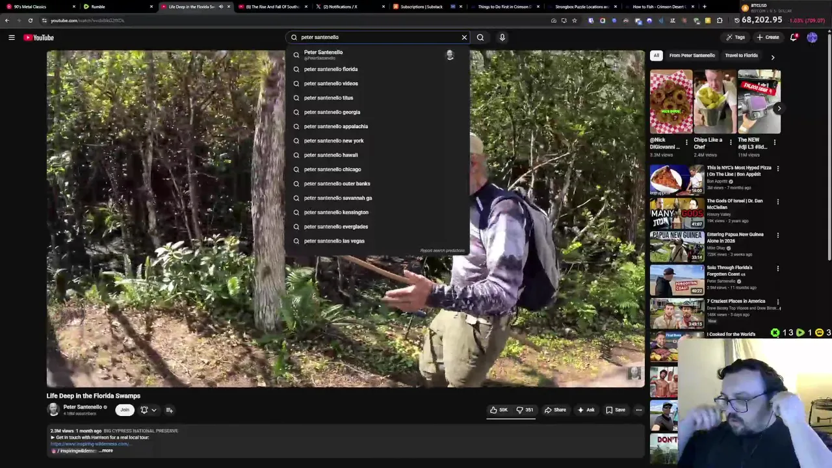Open the account avatar menu
The width and height of the screenshot is (832, 468).
[x=812, y=37]
